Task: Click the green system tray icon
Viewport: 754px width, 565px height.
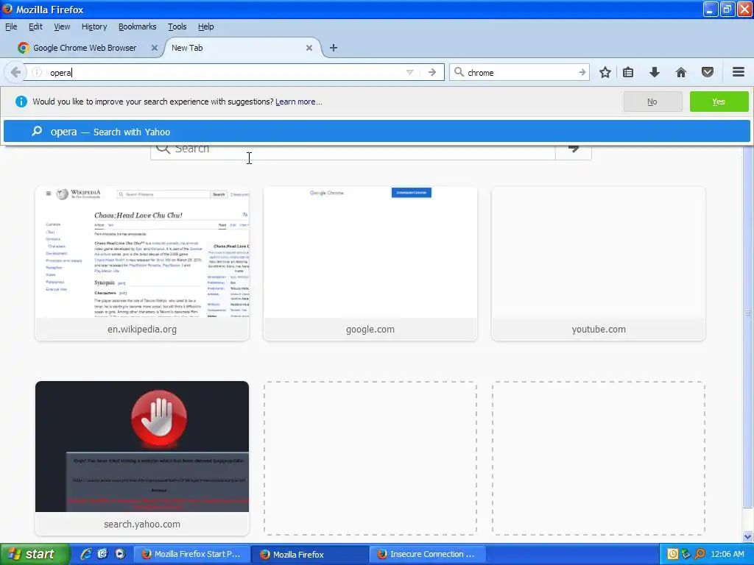Action: click(686, 554)
